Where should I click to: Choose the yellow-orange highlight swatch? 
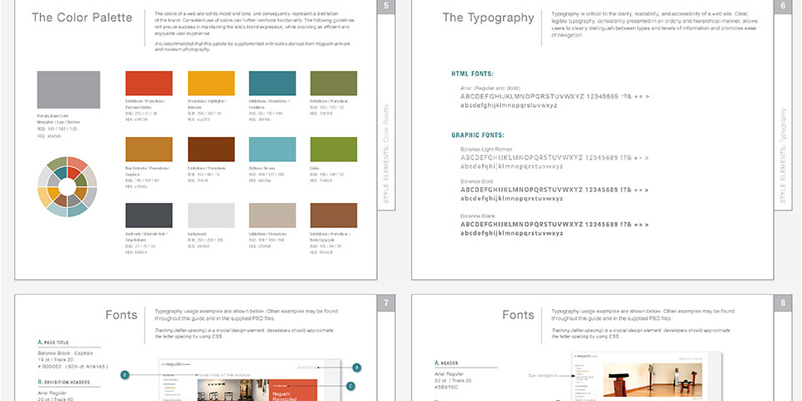[x=211, y=84]
